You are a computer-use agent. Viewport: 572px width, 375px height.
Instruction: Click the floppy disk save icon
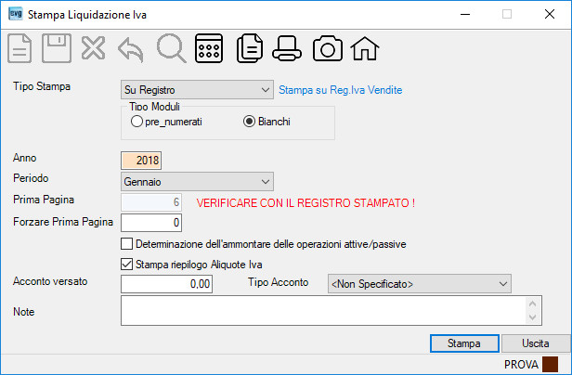[57, 48]
